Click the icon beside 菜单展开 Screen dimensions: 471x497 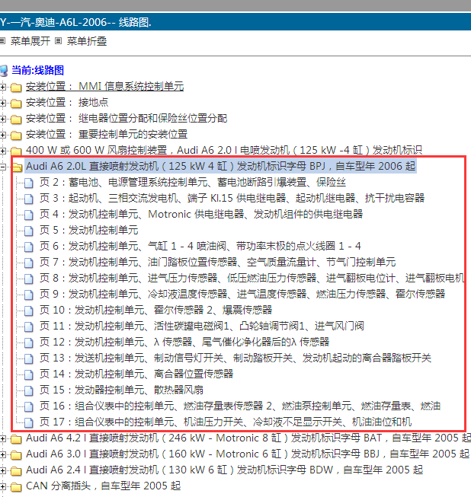pyautogui.click(x=2, y=41)
